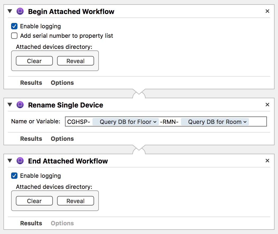Remove the End Attached Workflow action
The image size is (278, 234).
pyautogui.click(x=267, y=161)
